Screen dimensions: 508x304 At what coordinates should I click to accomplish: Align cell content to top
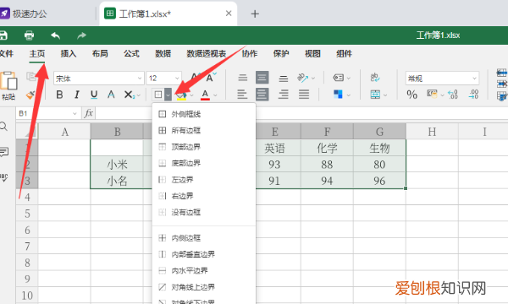tap(243, 78)
